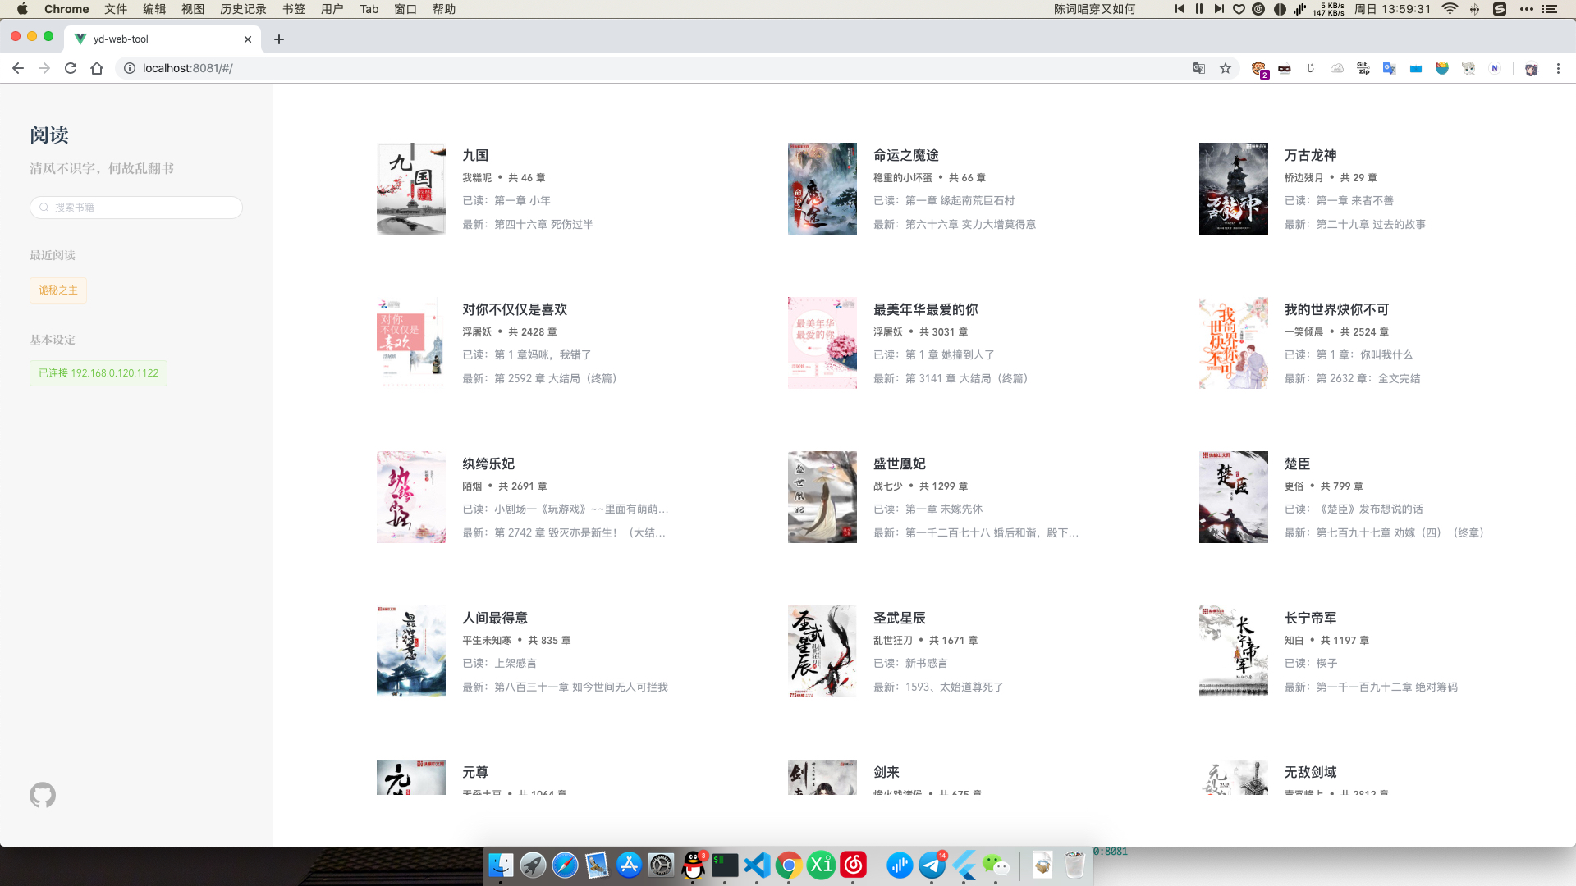The height and width of the screenshot is (886, 1576).
Task: Click the Google Translate icon in address bar
Action: coord(1199,68)
